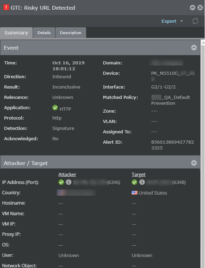This screenshot has height=268, width=205.
Task: Click the United States country text
Action: 153,193
